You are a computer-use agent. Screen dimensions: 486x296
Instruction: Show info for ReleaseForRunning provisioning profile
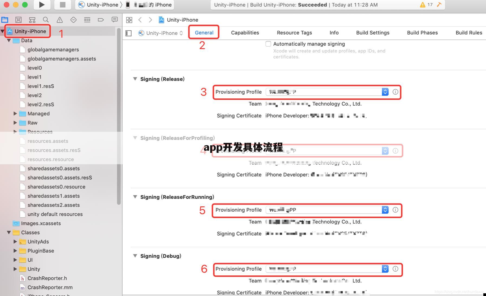[395, 210]
